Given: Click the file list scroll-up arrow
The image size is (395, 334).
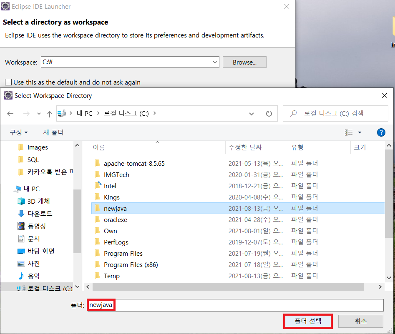Looking at the screenshot, I should click(x=389, y=145).
